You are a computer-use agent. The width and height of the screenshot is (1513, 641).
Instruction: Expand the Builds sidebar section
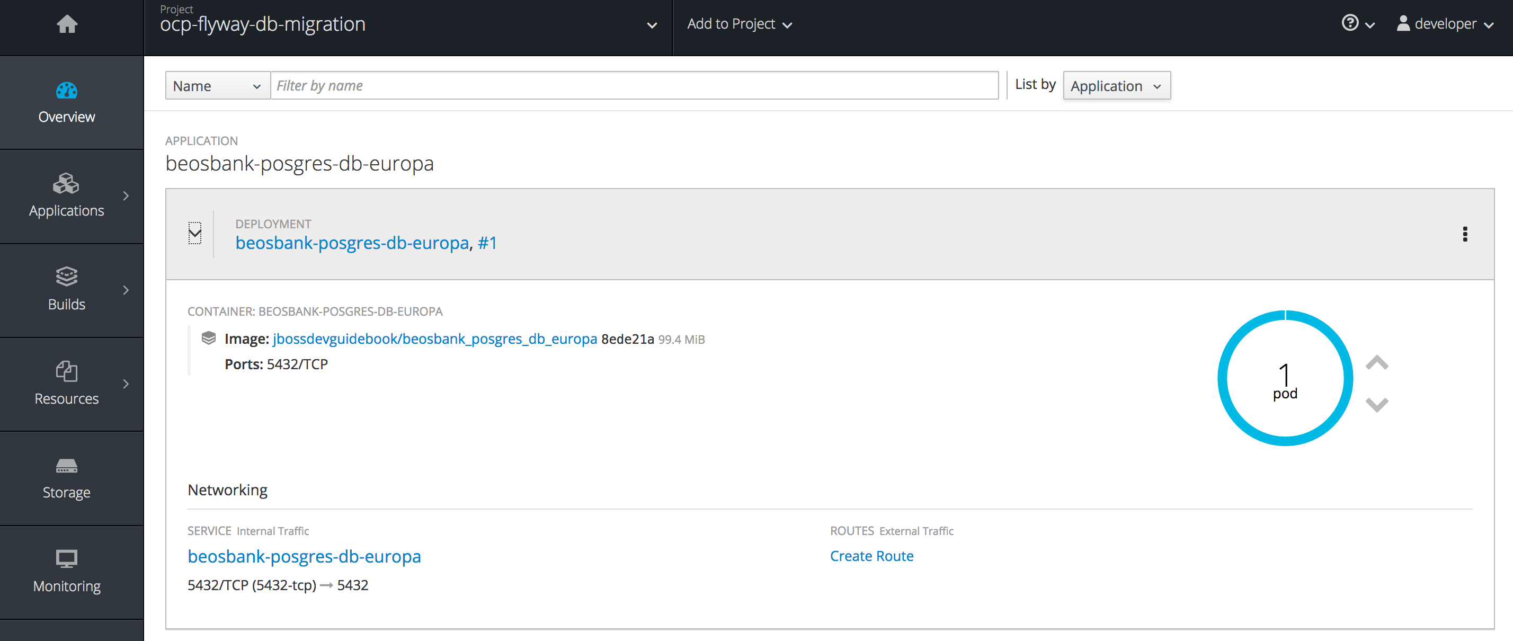pos(124,290)
